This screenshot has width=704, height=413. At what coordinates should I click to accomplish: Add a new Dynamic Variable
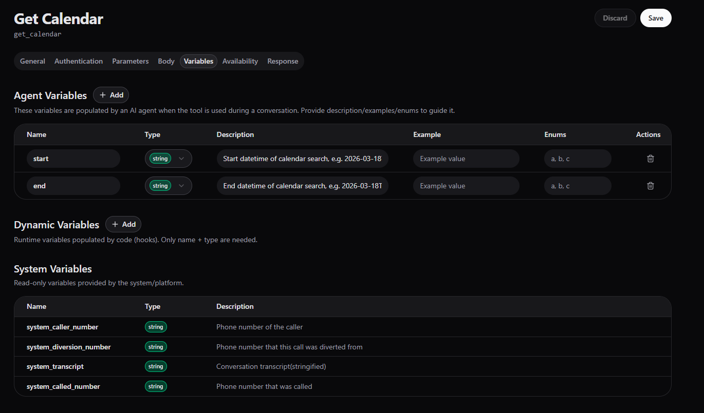(123, 224)
